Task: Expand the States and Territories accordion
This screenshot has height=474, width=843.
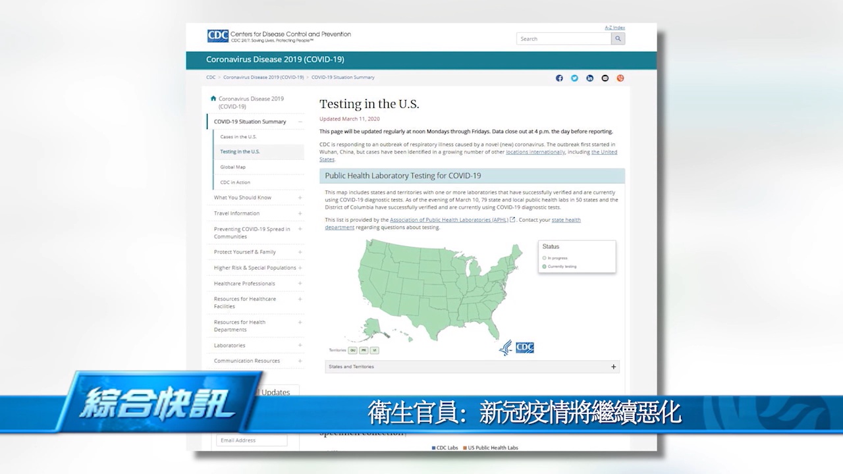Action: pos(472,367)
